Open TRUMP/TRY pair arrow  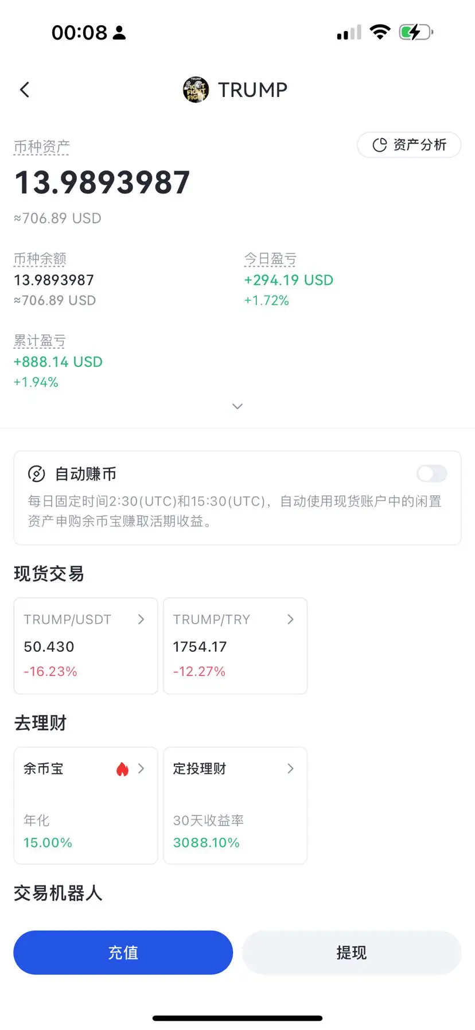pyautogui.click(x=290, y=619)
